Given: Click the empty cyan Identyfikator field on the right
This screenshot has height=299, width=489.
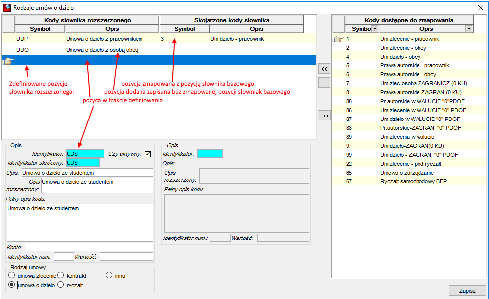Looking at the screenshot, I should [210, 154].
